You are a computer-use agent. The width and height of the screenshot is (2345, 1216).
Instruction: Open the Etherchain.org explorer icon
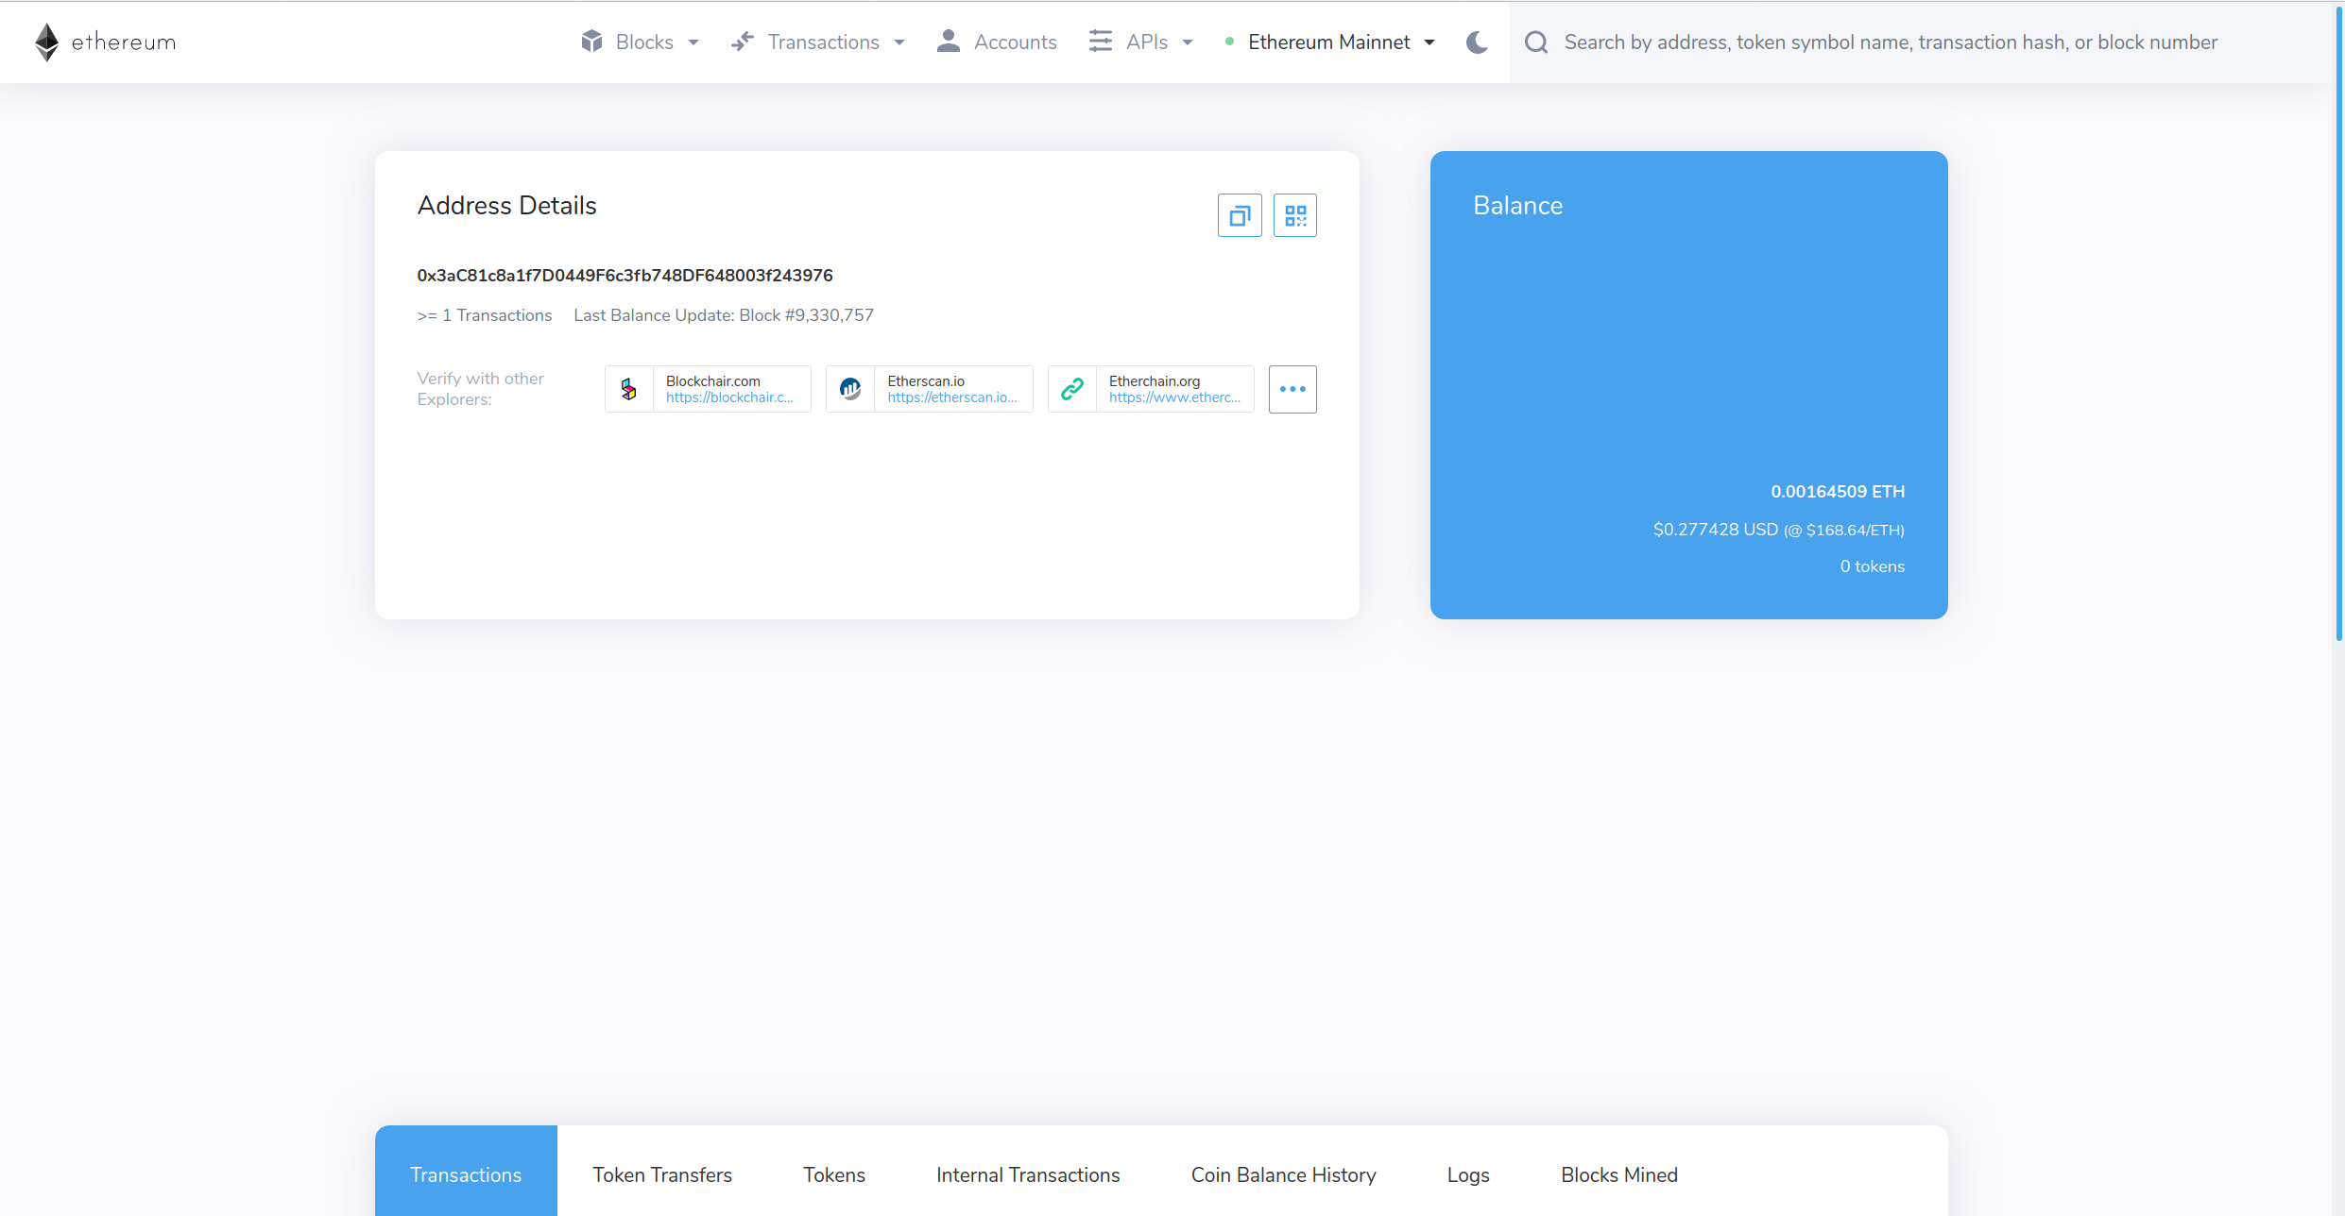point(1071,388)
